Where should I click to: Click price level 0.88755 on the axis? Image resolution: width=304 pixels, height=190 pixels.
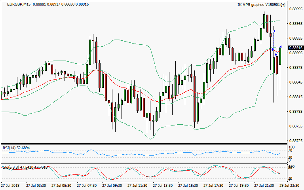pyautogui.click(x=296, y=126)
